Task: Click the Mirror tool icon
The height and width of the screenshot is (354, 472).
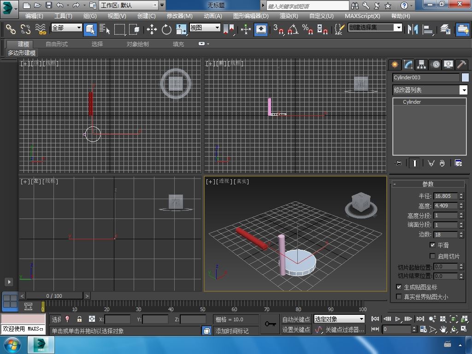Action: click(x=412, y=29)
